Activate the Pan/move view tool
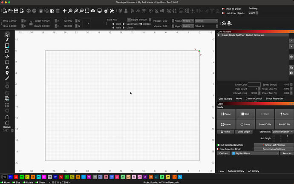The image size is (294, 184). pos(64,11)
